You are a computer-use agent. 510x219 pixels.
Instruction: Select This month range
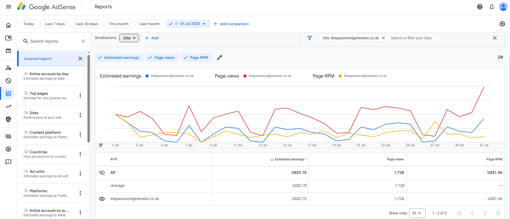click(x=119, y=24)
